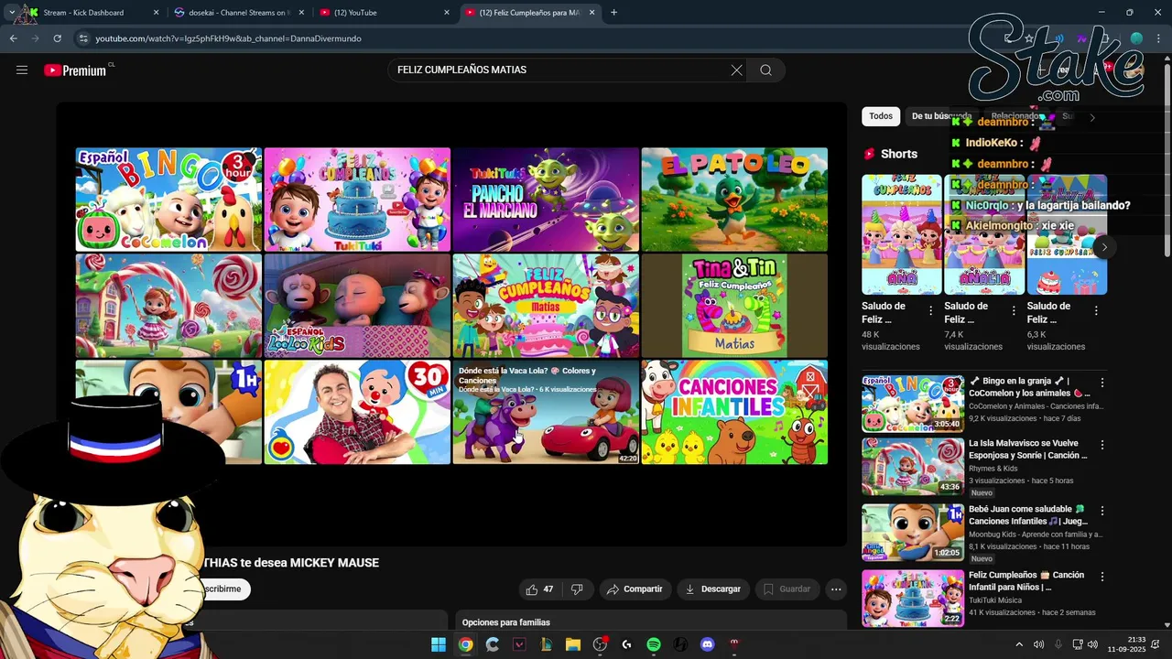Open Tina & Tin Matias endscreen suggestion

click(734, 306)
